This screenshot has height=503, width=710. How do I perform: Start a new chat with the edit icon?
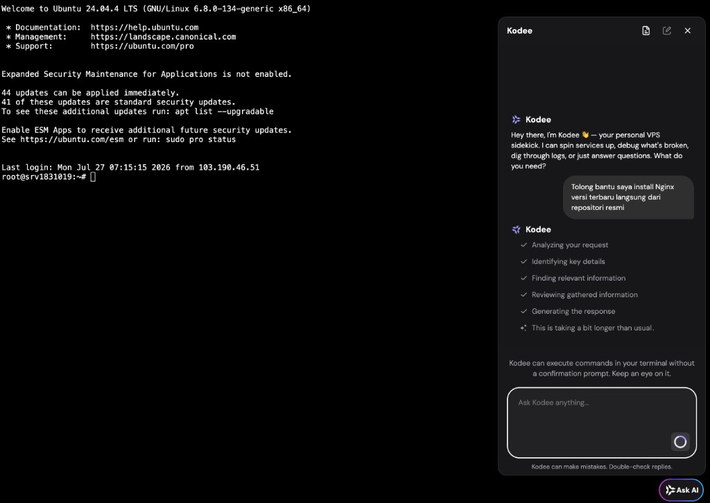pos(666,30)
